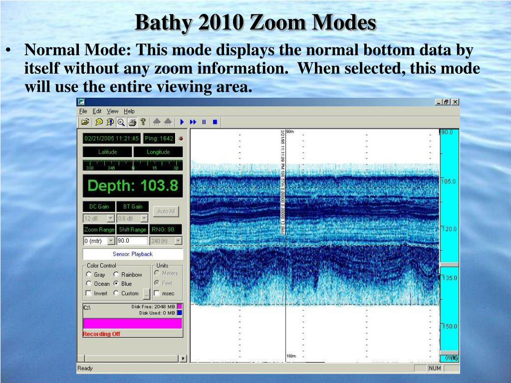Expand the 240 (ft) range dropdown
Image resolution: width=511 pixels, height=383 pixels.
tap(178, 241)
